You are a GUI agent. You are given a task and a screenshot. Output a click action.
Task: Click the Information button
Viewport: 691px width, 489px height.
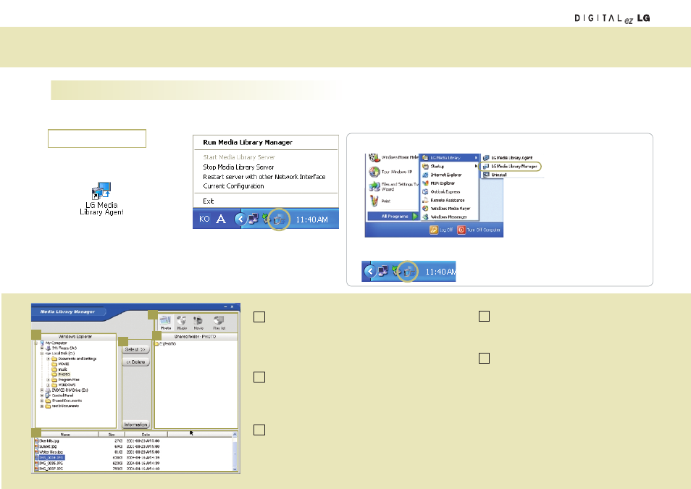tap(135, 425)
